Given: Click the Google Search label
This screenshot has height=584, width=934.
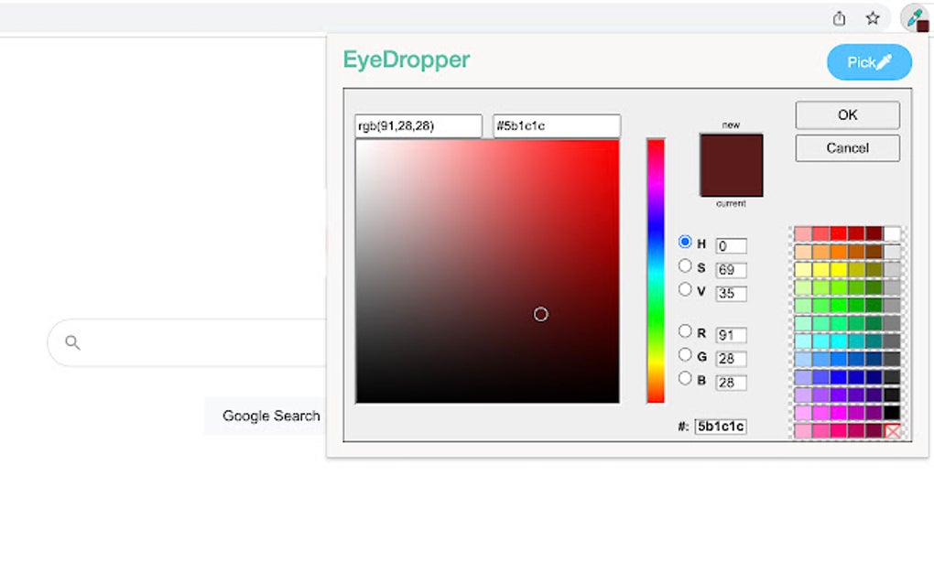Looking at the screenshot, I should (x=271, y=416).
